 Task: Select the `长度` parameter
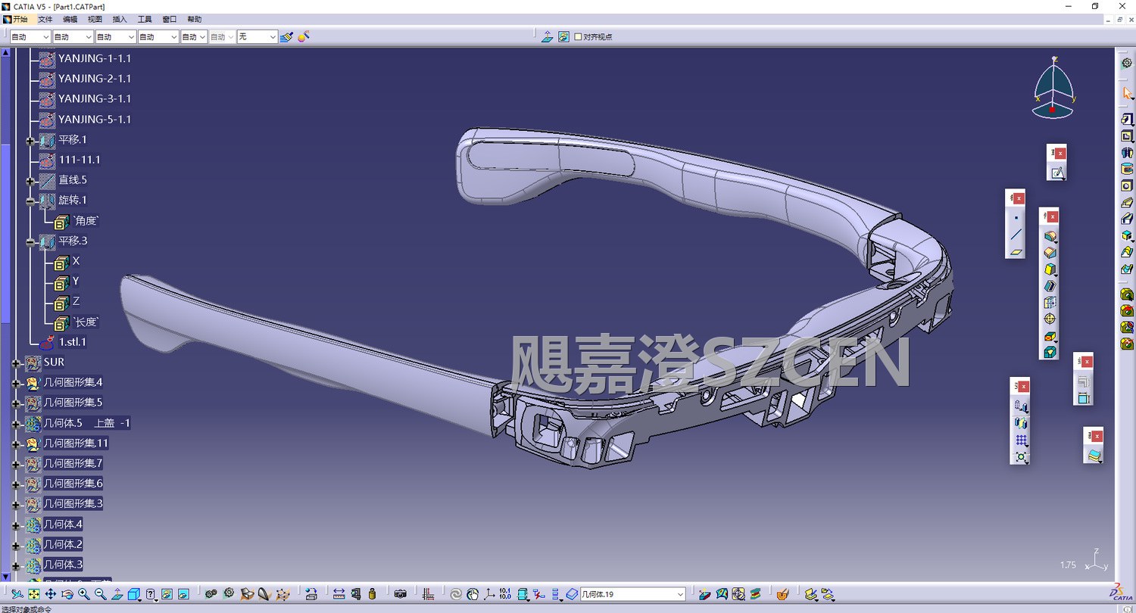pos(86,322)
